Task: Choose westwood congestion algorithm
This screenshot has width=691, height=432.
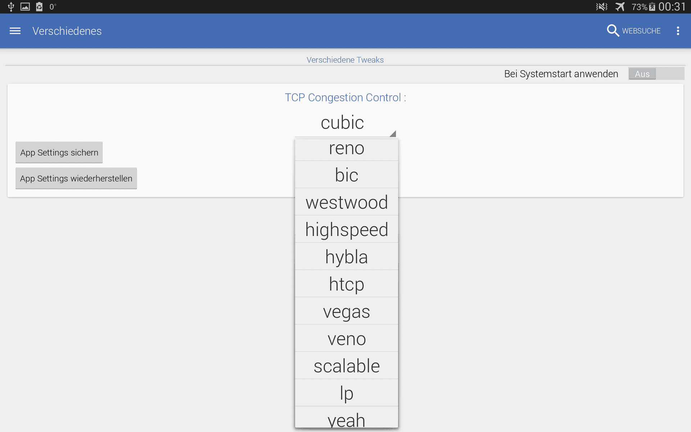Action: [x=347, y=202]
